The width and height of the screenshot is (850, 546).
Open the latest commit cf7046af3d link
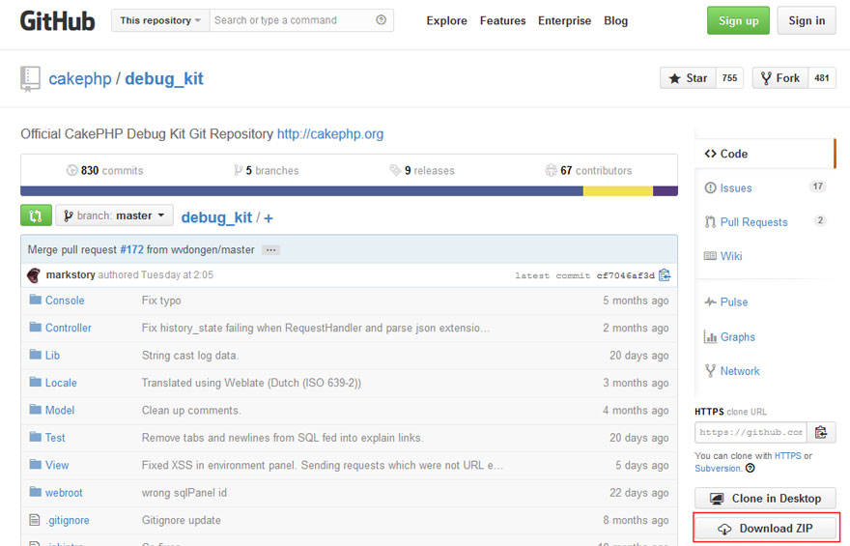[x=626, y=275]
